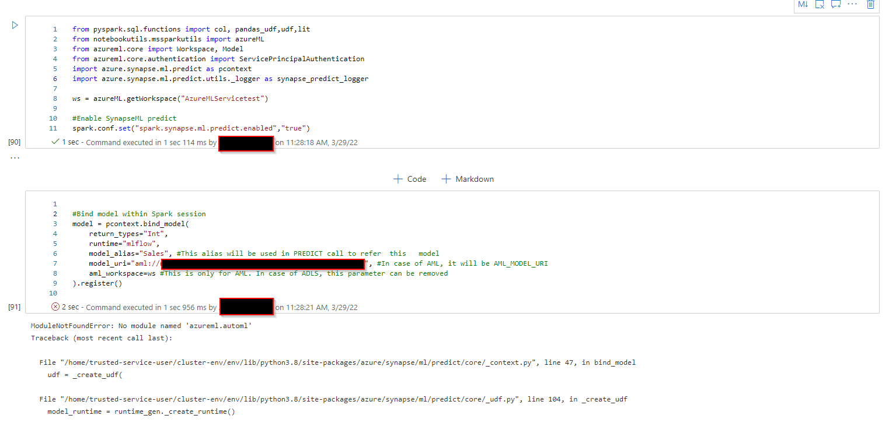Click the runtime="mlflow" line
889x433 pixels.
pyautogui.click(x=124, y=244)
